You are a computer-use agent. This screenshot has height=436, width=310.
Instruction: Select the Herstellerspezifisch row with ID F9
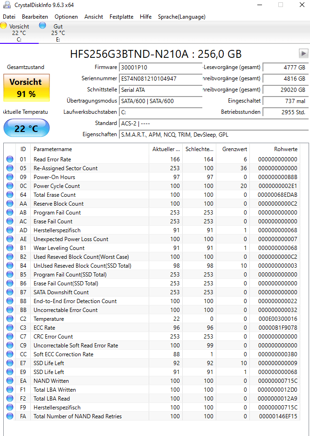152,408
